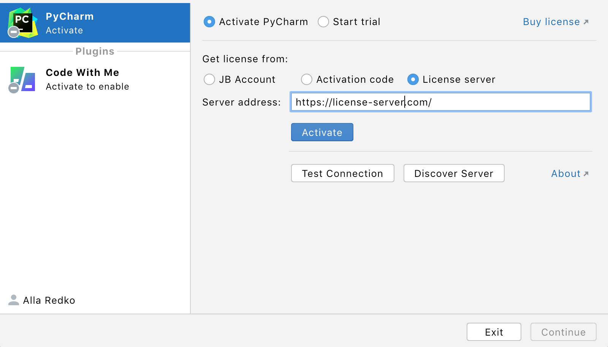
Task: Click the disabled badge on PyCharm icon
Action: click(x=14, y=32)
